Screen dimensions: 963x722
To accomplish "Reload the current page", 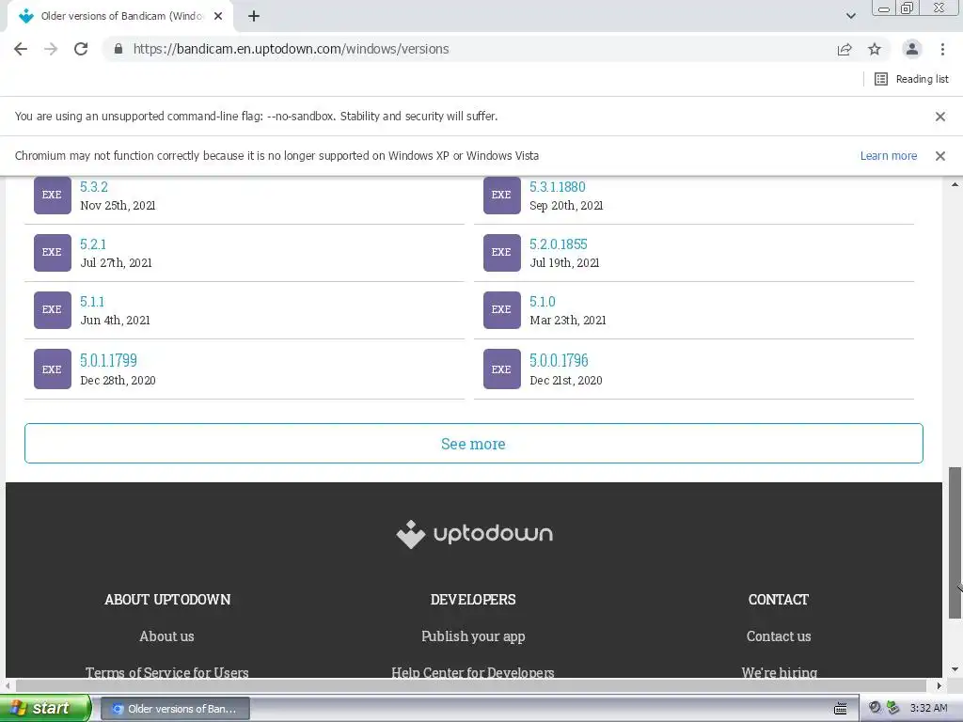I will (81, 49).
